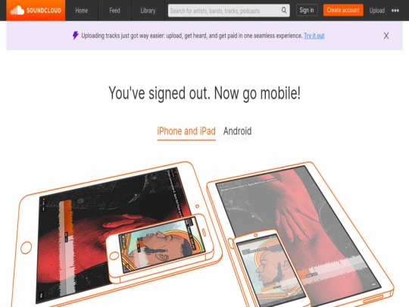Click the Sign in button

[x=307, y=10]
